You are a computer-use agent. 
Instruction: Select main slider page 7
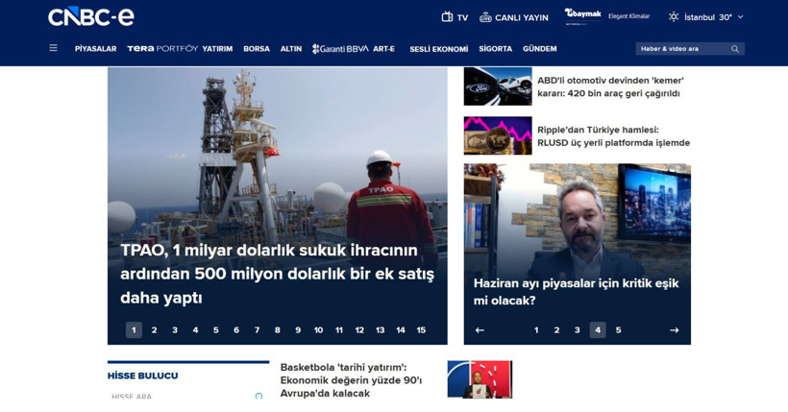click(x=257, y=330)
